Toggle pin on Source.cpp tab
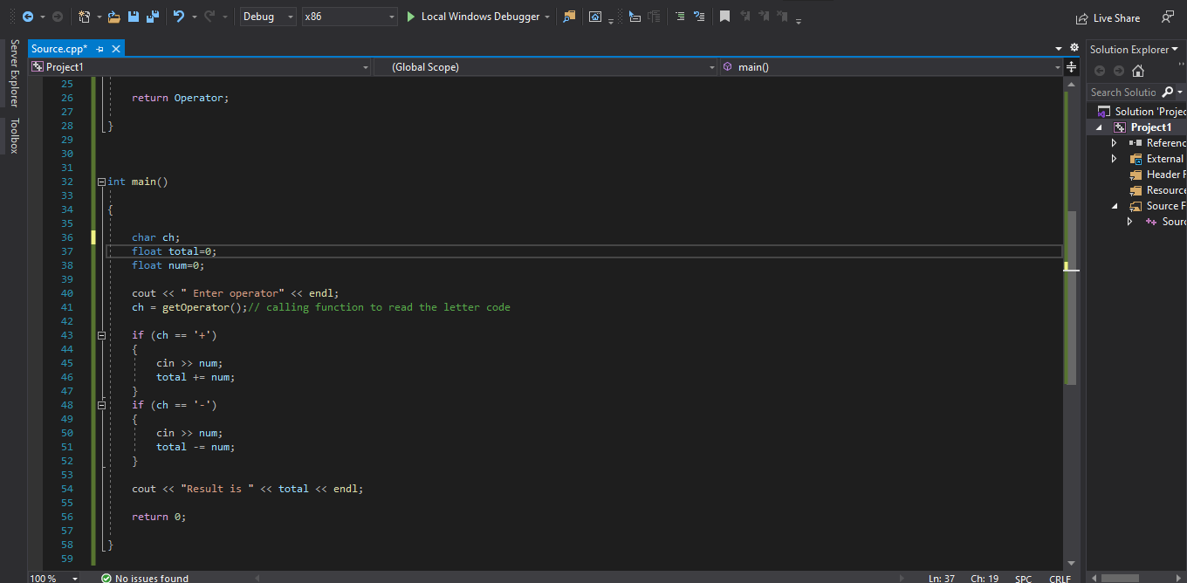1187x583 pixels. point(100,49)
